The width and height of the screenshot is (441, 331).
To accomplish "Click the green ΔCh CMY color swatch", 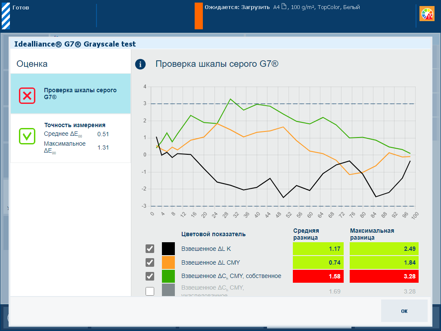I will pyautogui.click(x=168, y=276).
